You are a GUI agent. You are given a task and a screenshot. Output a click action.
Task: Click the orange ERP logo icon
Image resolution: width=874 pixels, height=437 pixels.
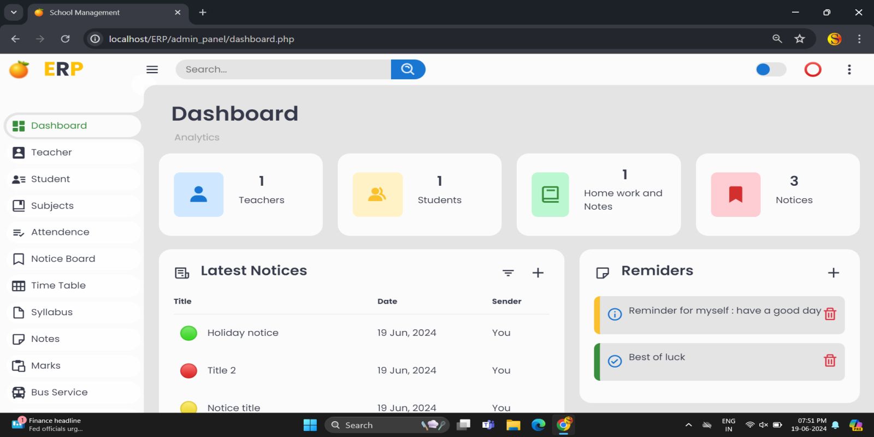(19, 69)
